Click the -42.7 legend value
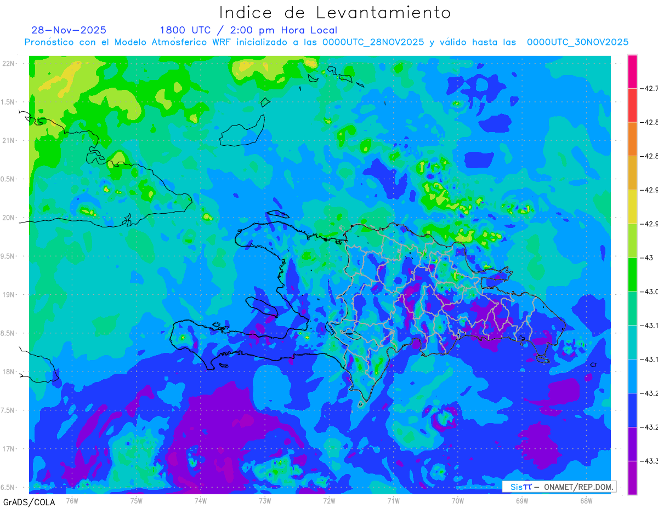658x508 pixels. [x=649, y=88]
